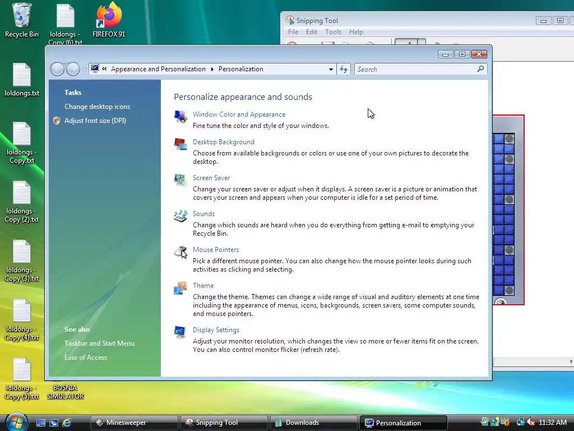Switch to Minesweeper taskbar button
Screen dimensions: 574x431
[134, 423]
